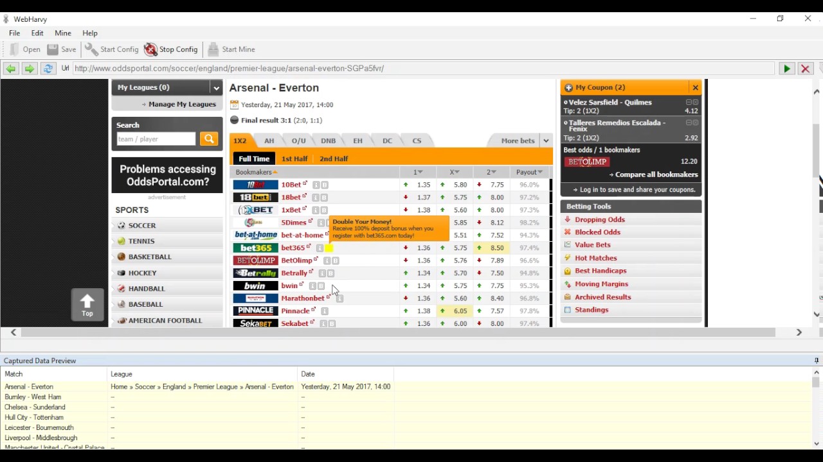The width and height of the screenshot is (823, 462).
Task: Open Archived Results tool
Action: [x=603, y=297]
